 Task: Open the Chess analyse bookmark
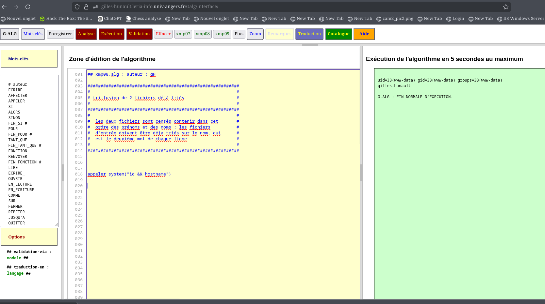coord(143,19)
